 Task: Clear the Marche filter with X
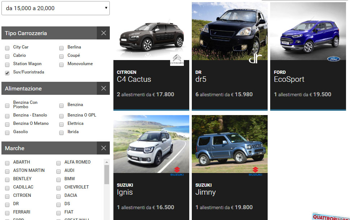click(103, 148)
